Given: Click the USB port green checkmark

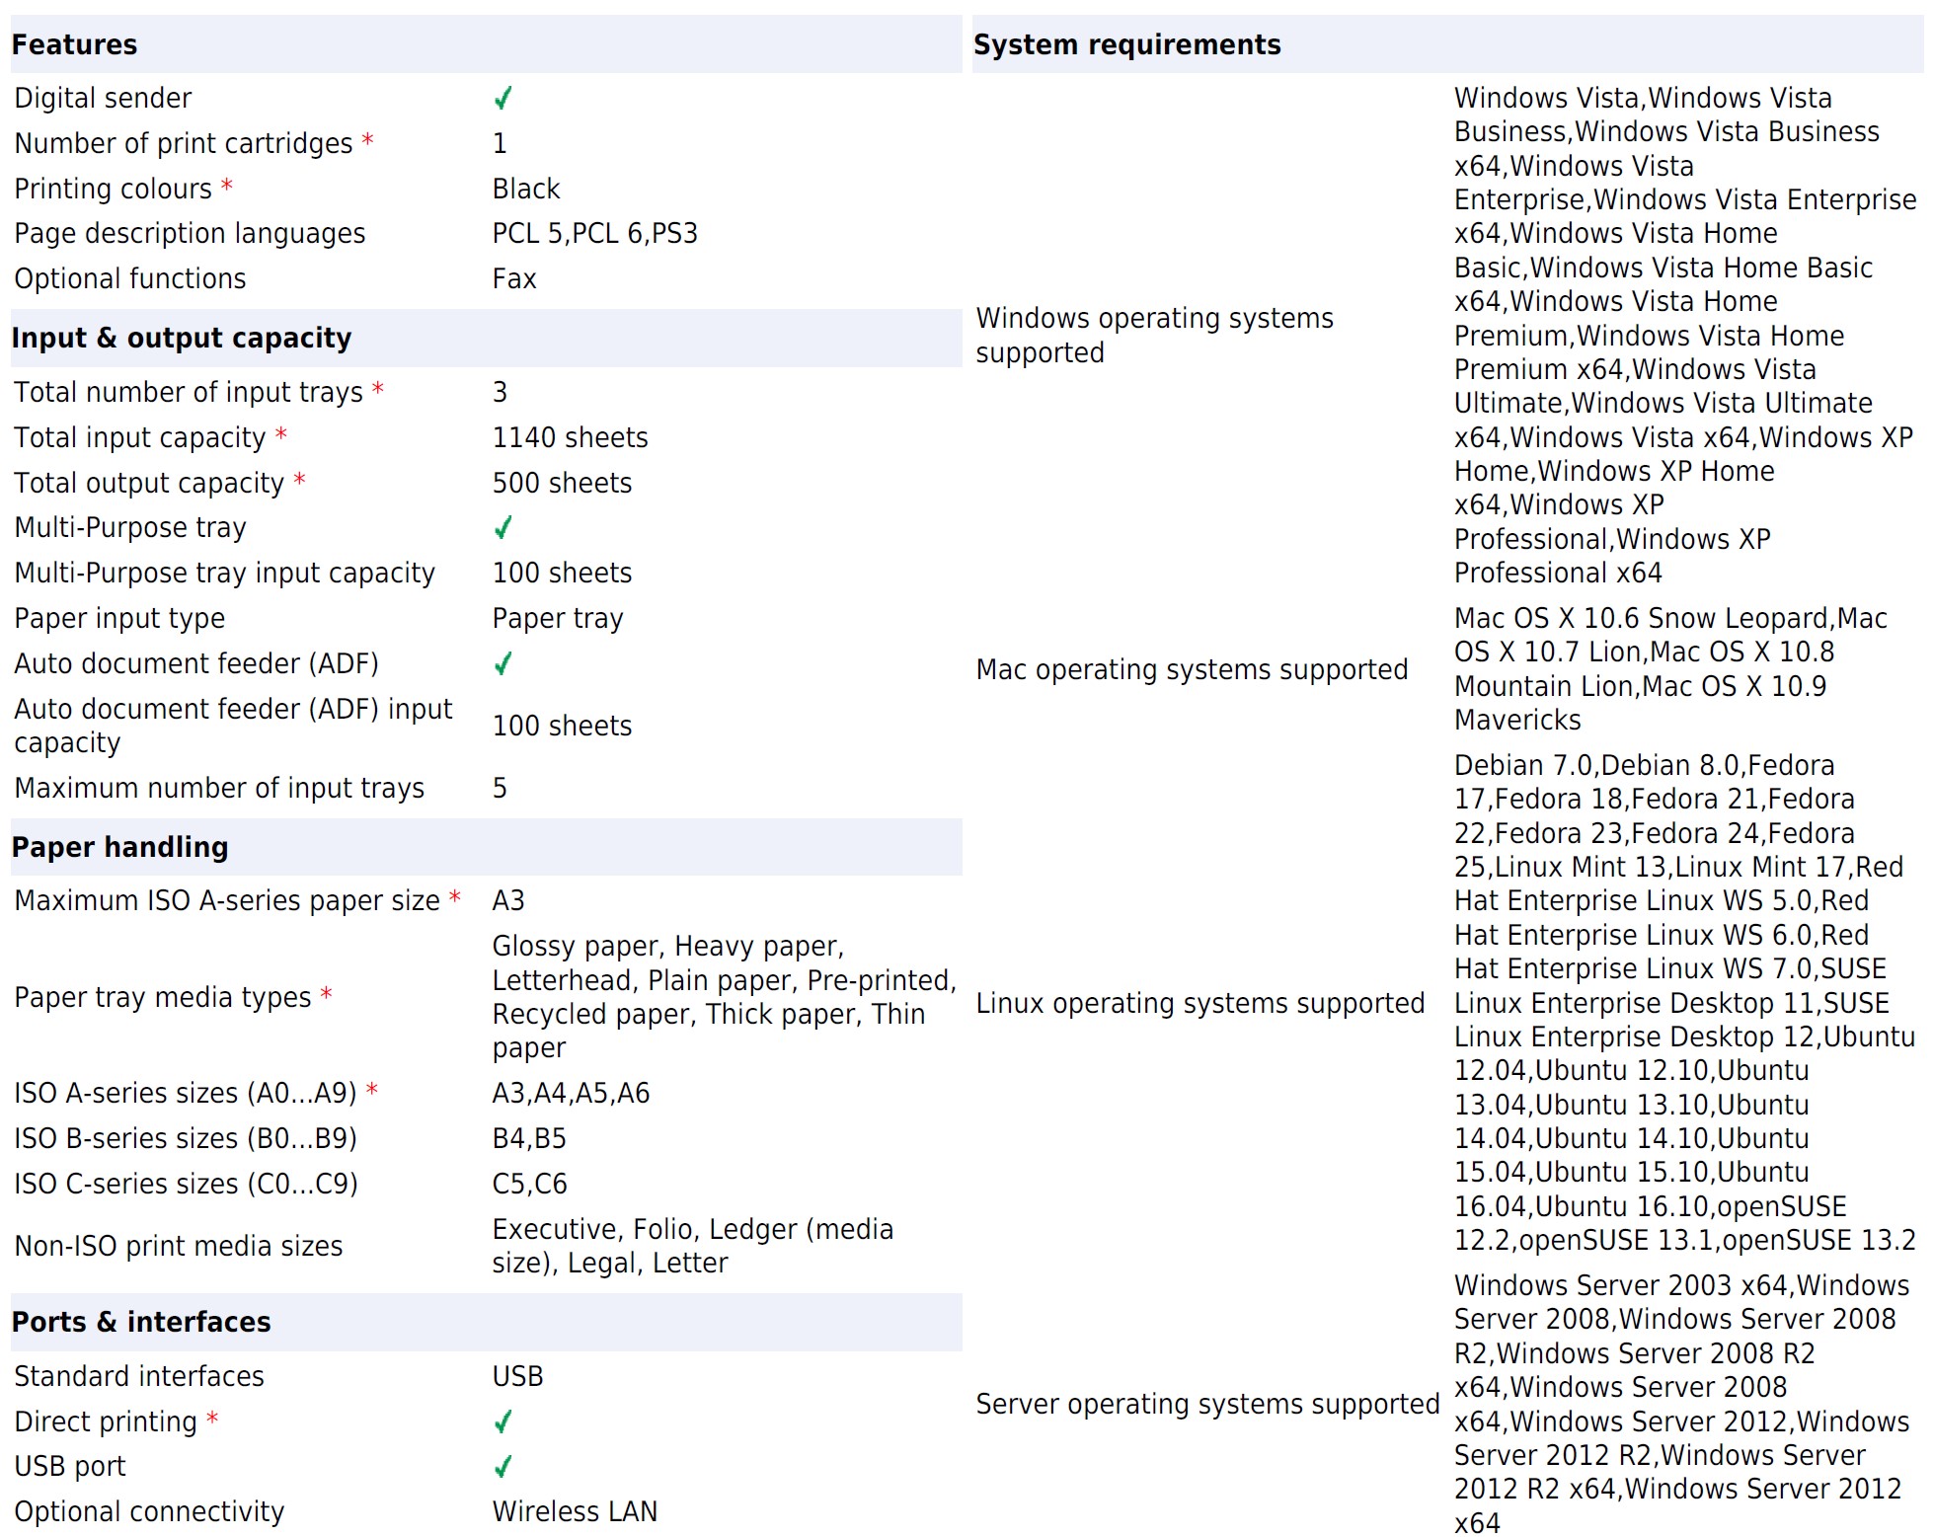Looking at the screenshot, I should [x=503, y=1467].
